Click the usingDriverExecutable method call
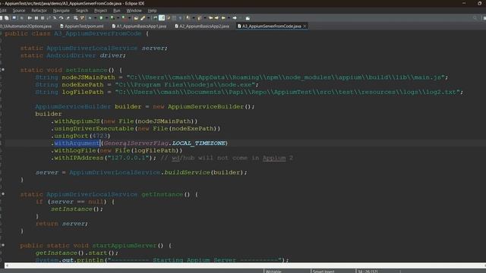Screen dimensions: 486x273 click(94, 128)
